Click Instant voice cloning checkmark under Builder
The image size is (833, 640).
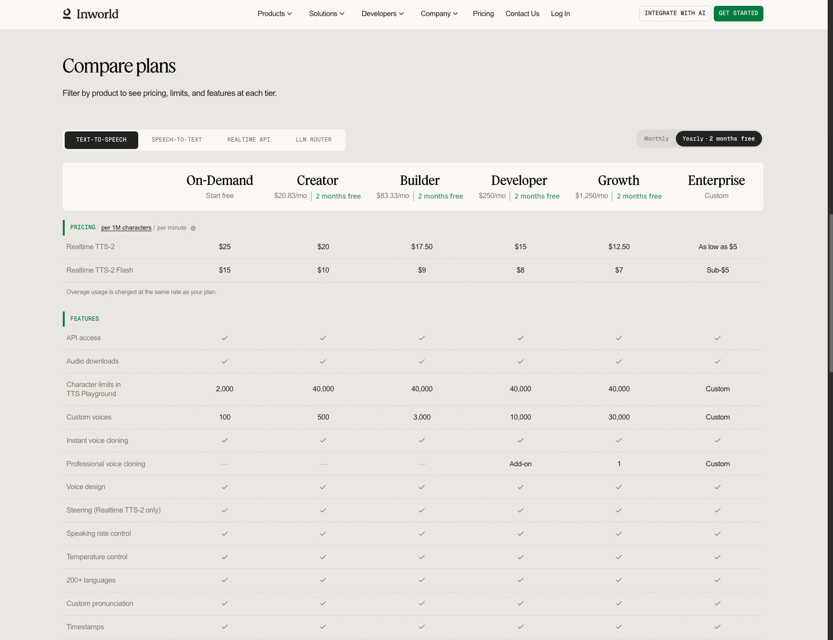pyautogui.click(x=422, y=440)
